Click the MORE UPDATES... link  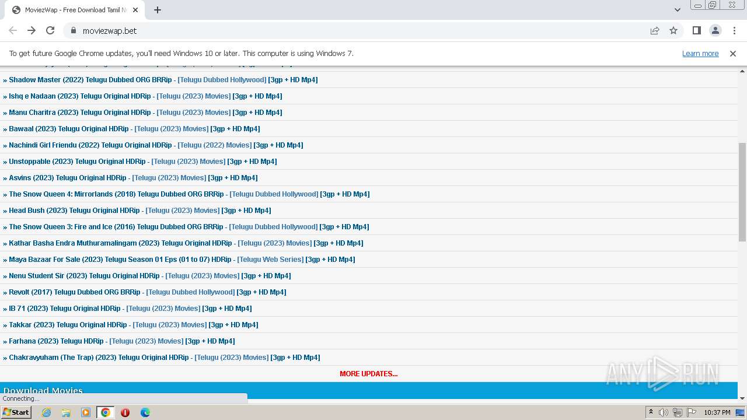(x=369, y=374)
